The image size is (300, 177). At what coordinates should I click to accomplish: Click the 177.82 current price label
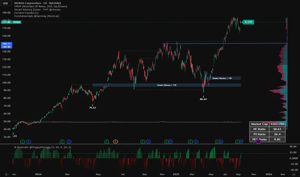6,22
